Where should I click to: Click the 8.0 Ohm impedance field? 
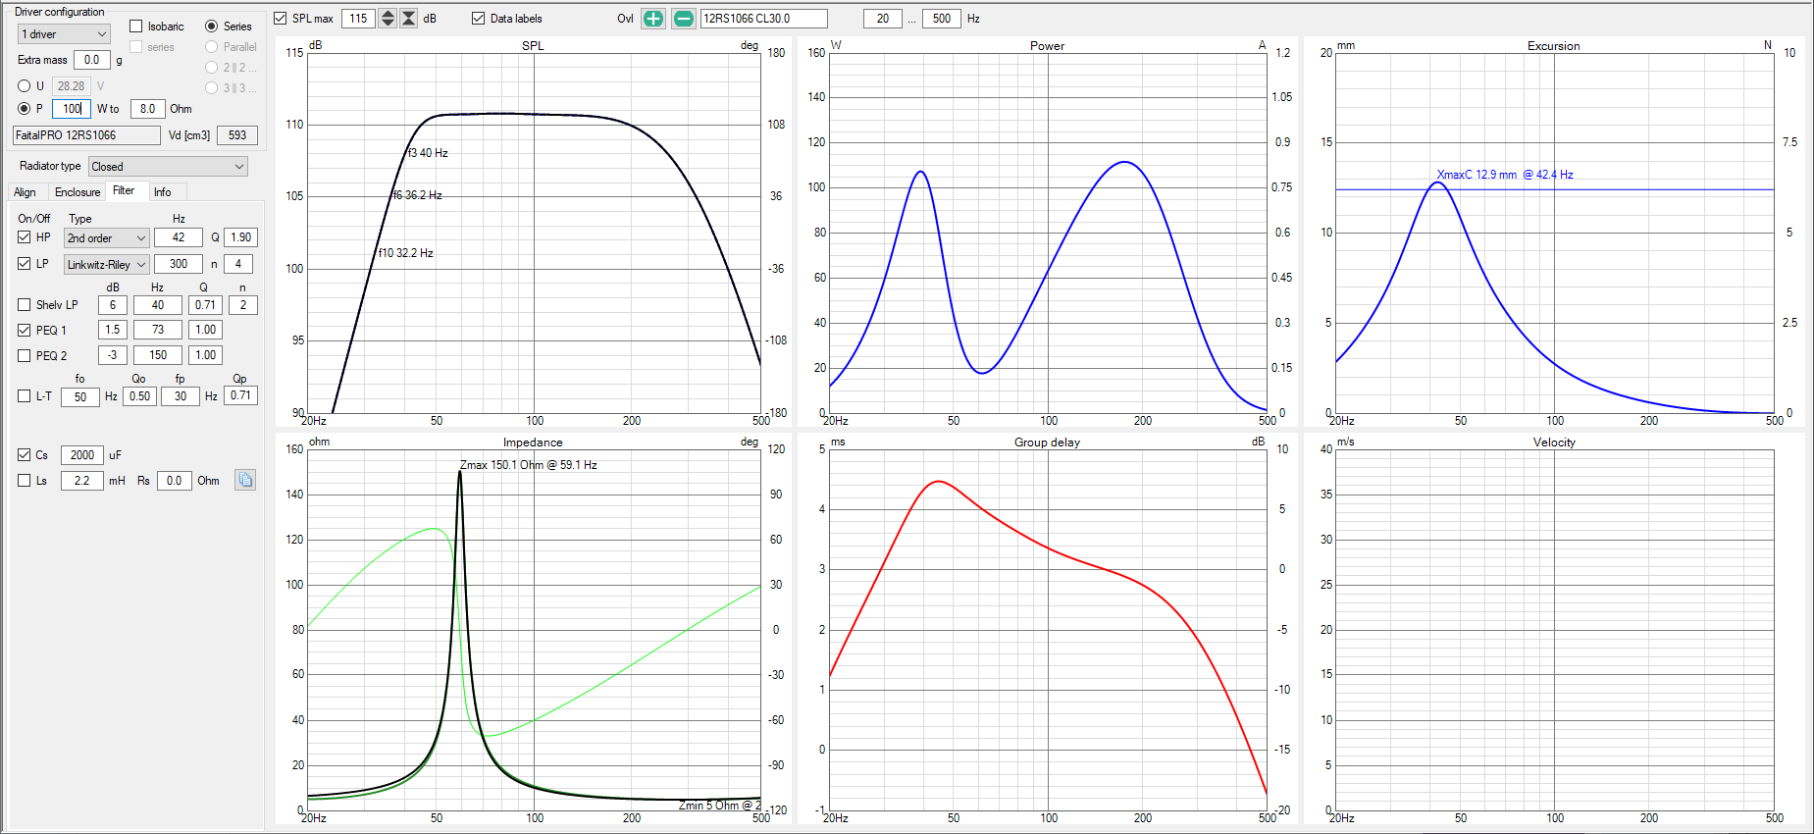147,109
